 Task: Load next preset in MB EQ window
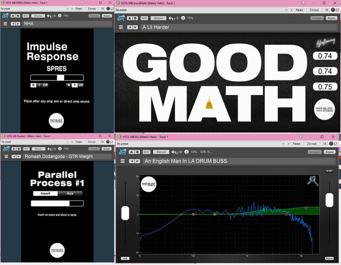[x=137, y=161]
